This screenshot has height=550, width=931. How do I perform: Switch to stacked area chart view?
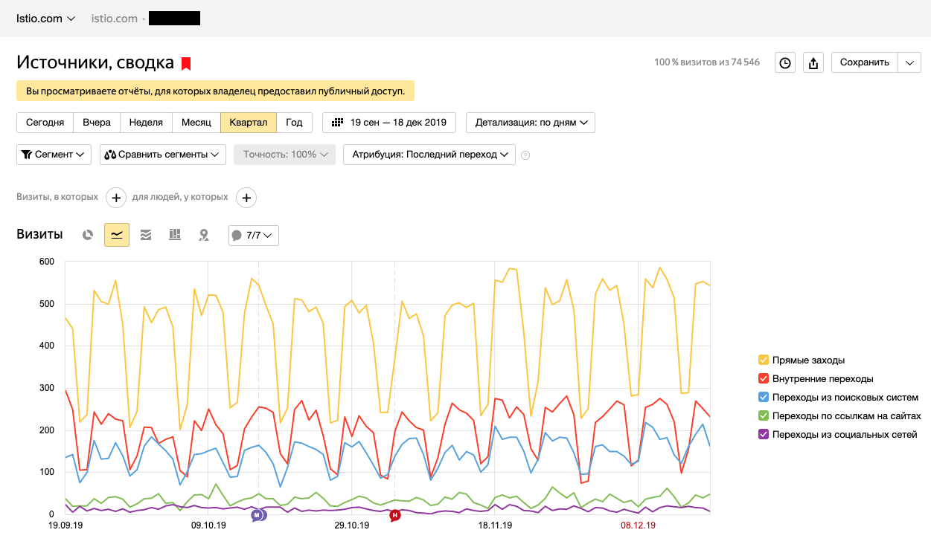146,235
